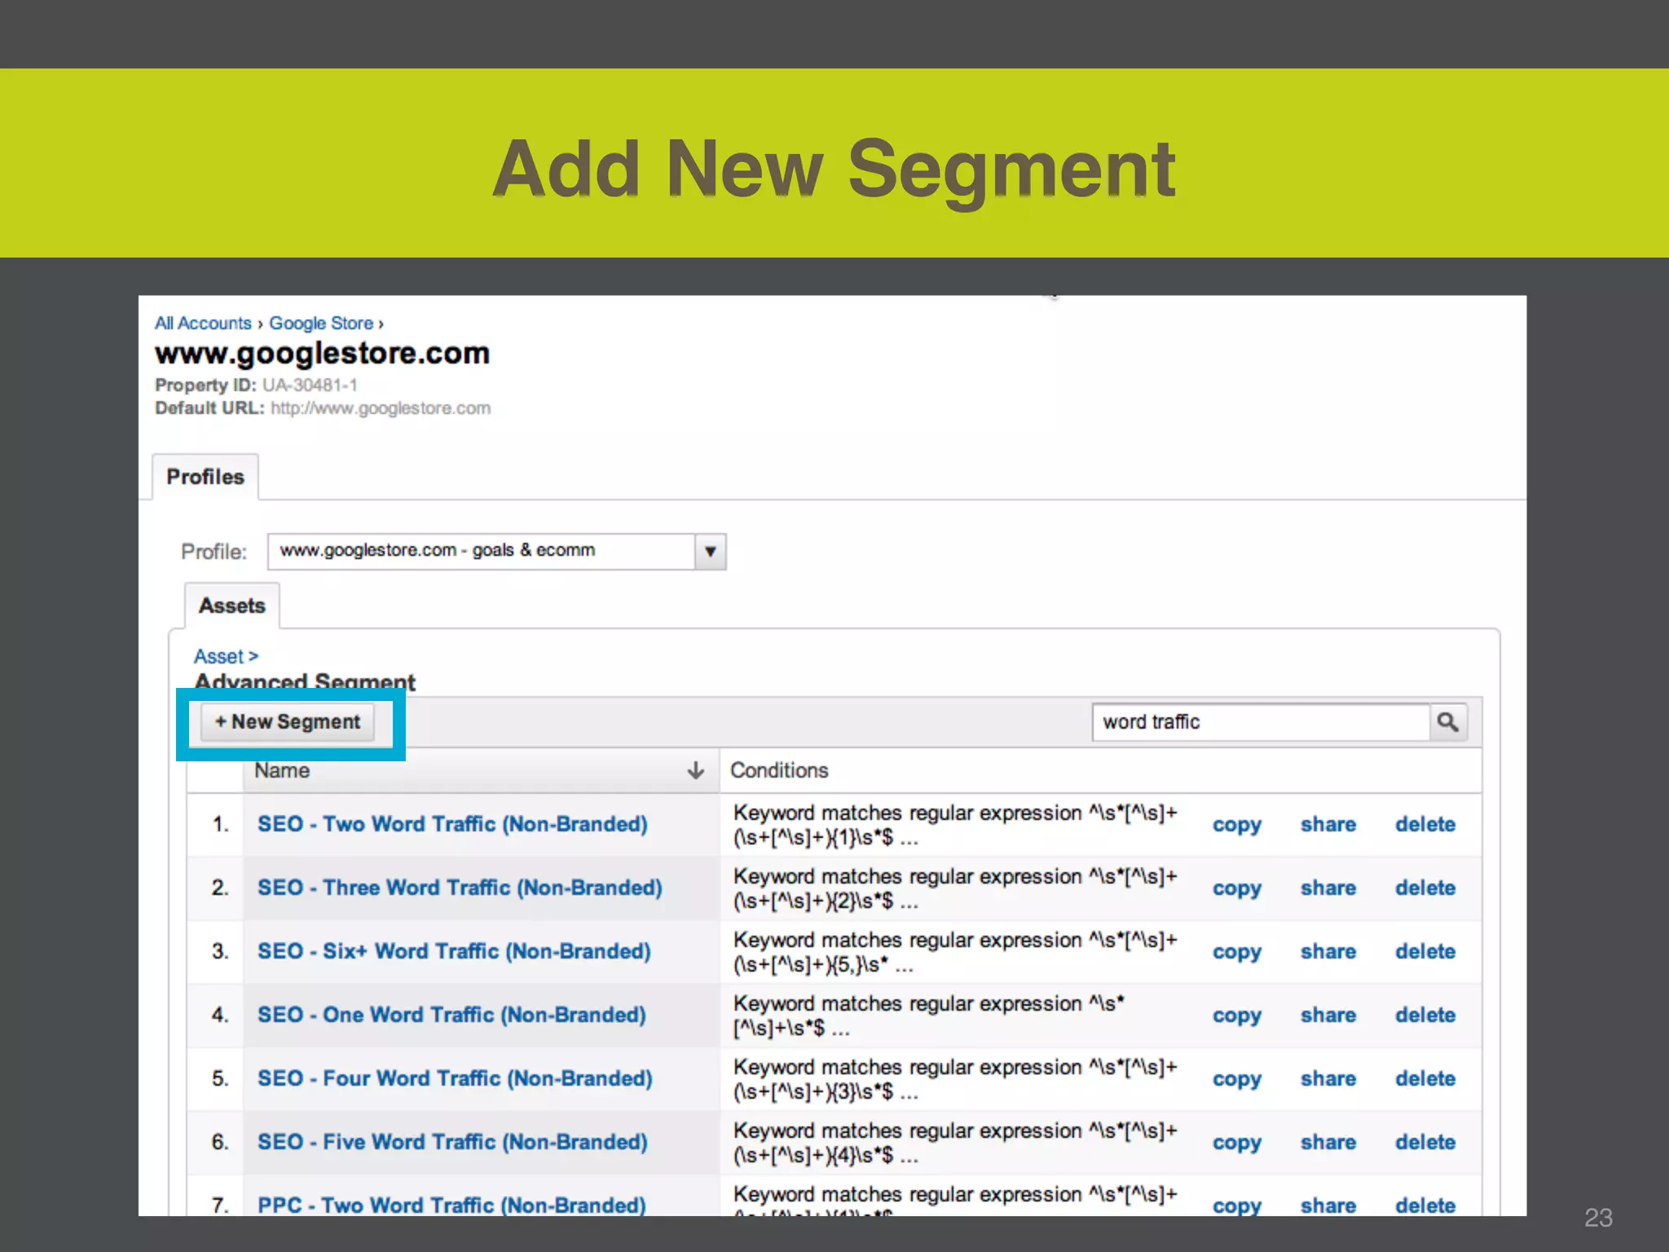Click the Asset breadcrumb link
The image size is (1669, 1252).
coord(219,656)
